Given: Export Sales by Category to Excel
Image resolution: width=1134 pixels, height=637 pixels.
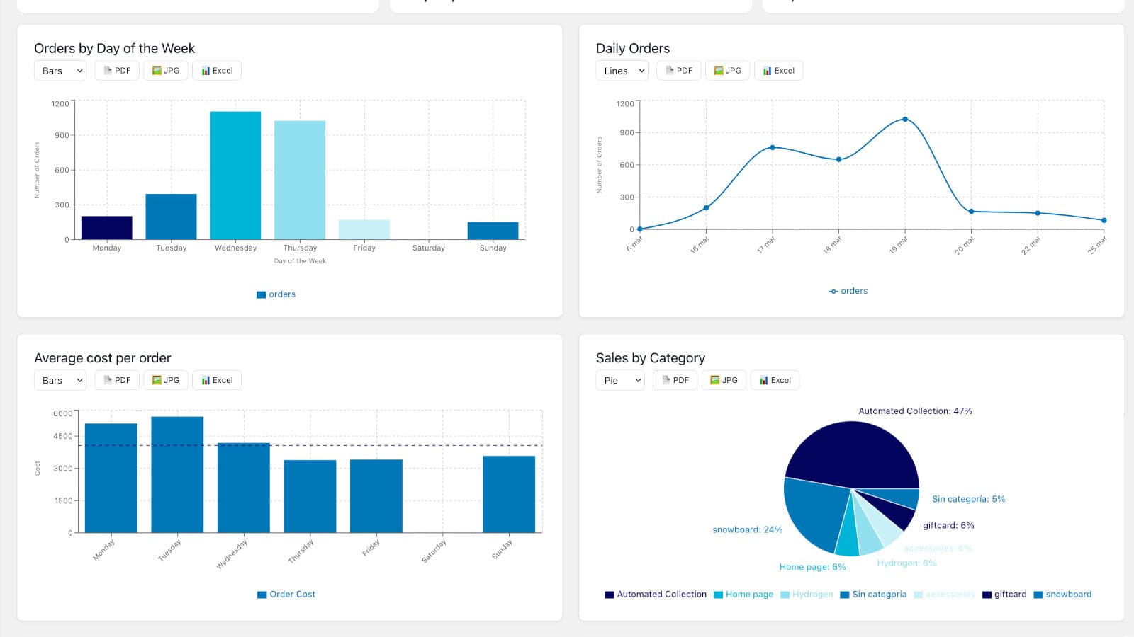Looking at the screenshot, I should pos(775,380).
